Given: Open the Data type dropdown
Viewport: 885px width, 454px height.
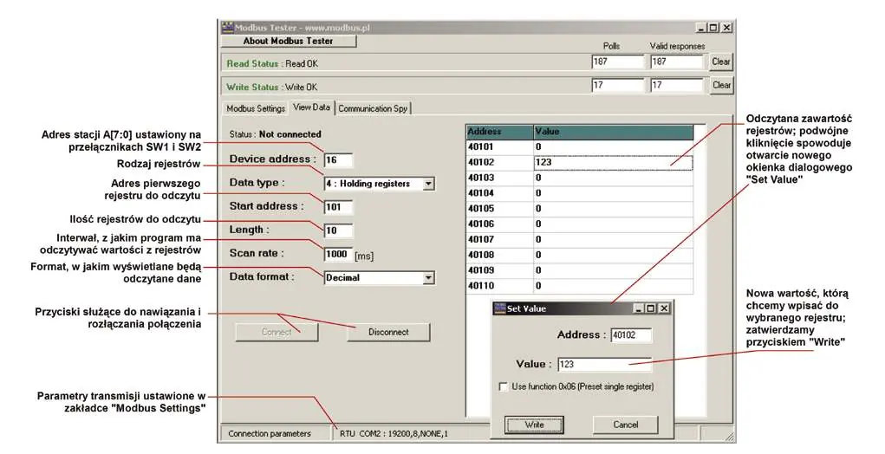Looking at the screenshot, I should (428, 184).
